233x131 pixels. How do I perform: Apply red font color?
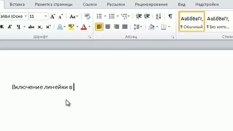(x=84, y=27)
